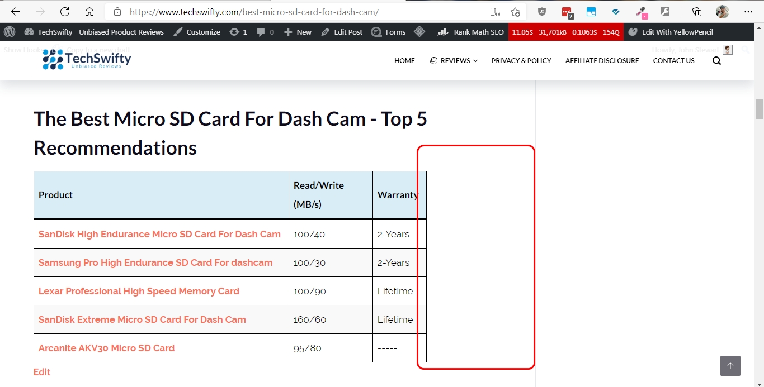Select the 100/90 read/write cell
The height and width of the screenshot is (387, 764).
(331, 291)
